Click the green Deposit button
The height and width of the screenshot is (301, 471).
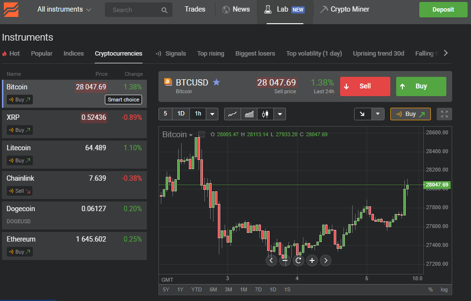[443, 10]
